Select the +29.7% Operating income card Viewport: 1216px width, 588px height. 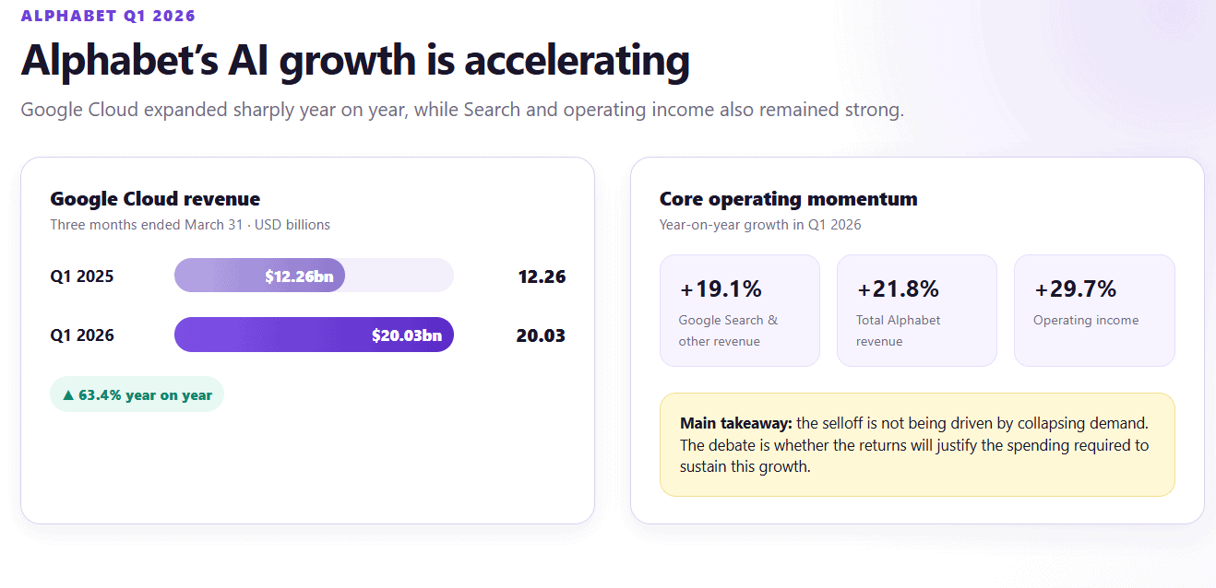tap(1094, 311)
